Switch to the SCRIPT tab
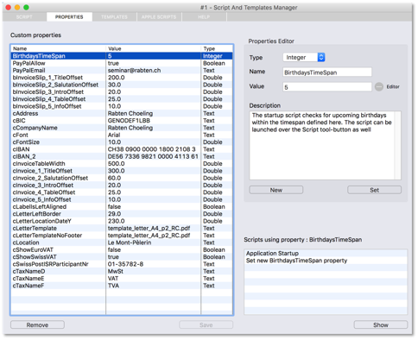 tap(24, 17)
